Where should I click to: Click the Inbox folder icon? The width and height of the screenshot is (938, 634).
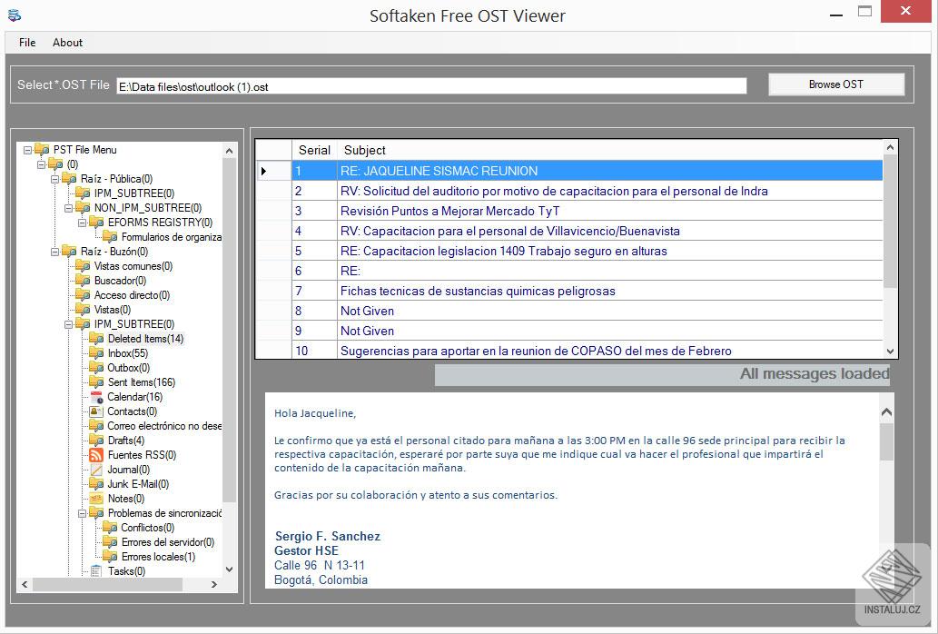[96, 353]
